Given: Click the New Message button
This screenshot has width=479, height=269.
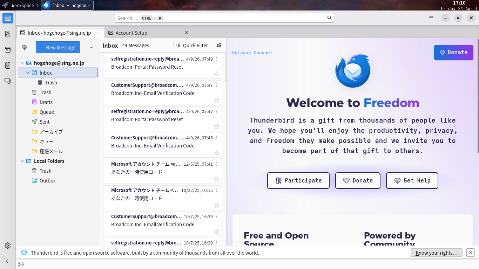Looking at the screenshot, I should [x=58, y=47].
